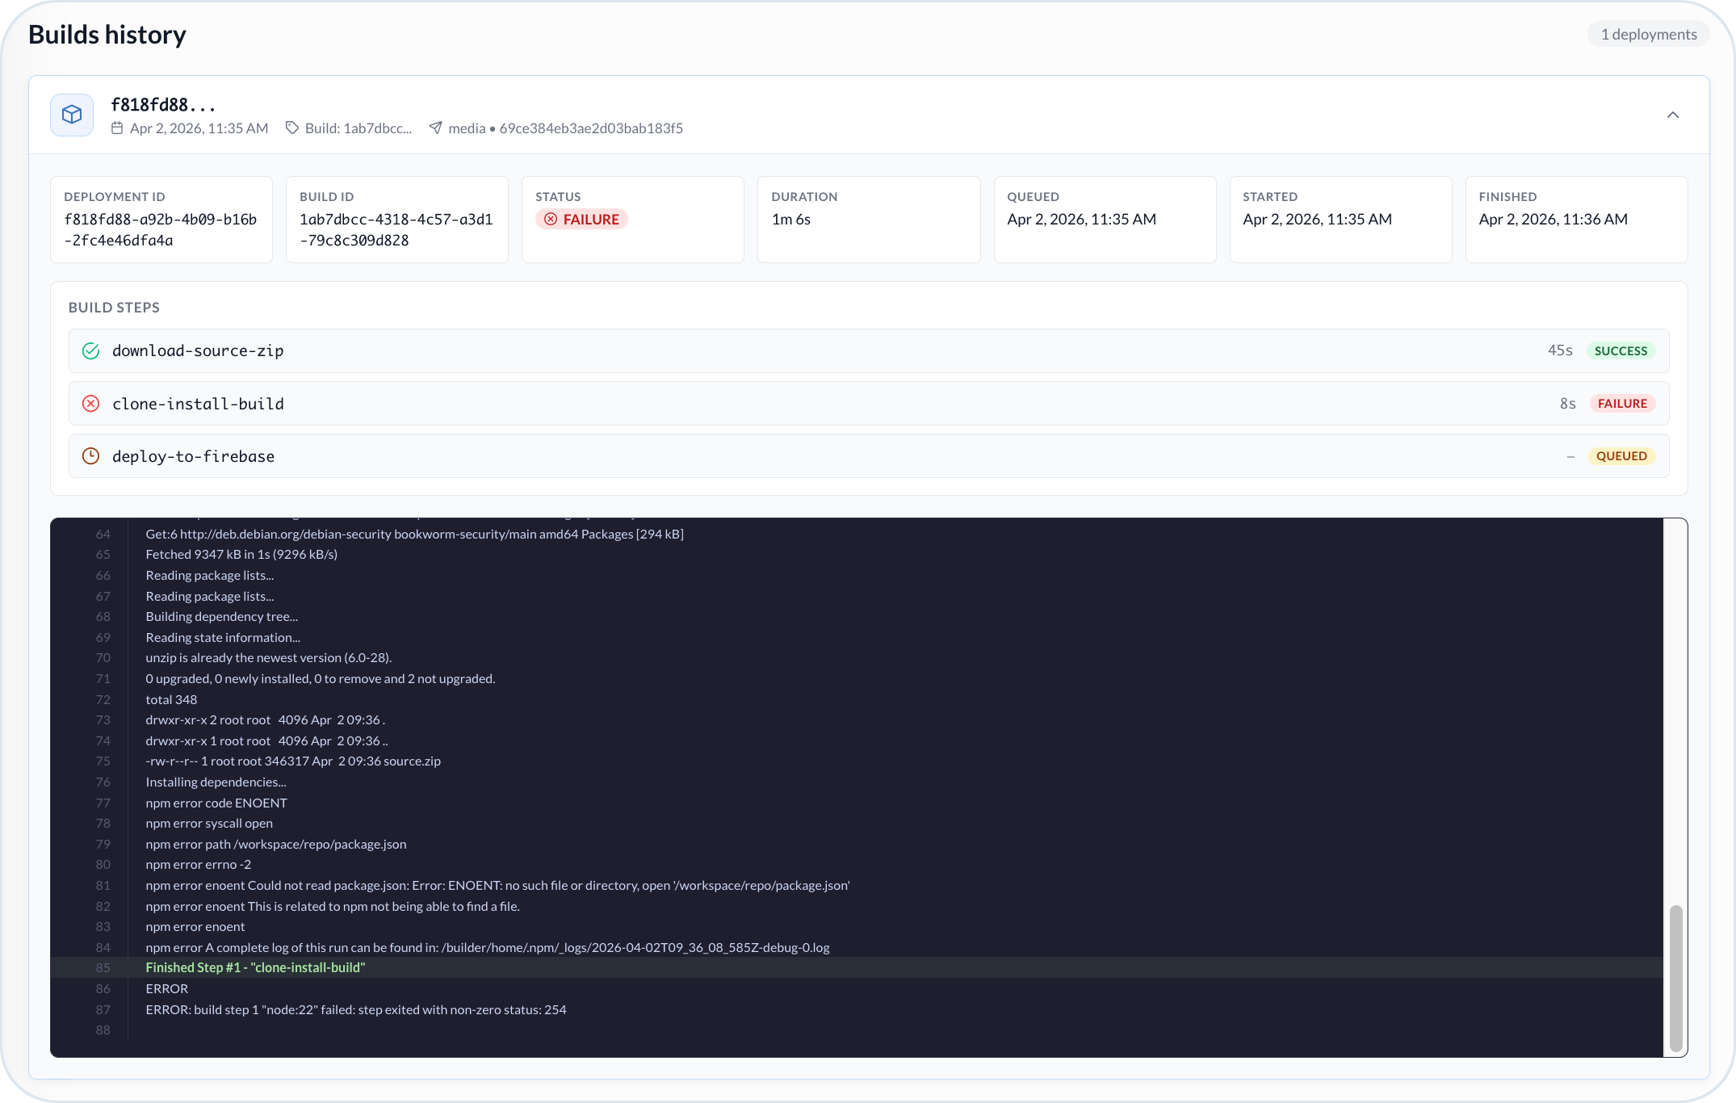Click media commit hash 69ce384eb3ae text
Screen dimensions: 1736x1103
tap(591, 128)
